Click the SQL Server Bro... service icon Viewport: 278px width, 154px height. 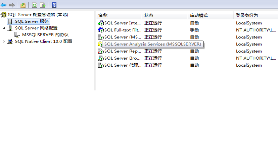coord(101,58)
